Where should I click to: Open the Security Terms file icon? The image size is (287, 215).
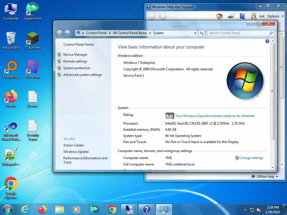pyautogui.click(x=33, y=130)
